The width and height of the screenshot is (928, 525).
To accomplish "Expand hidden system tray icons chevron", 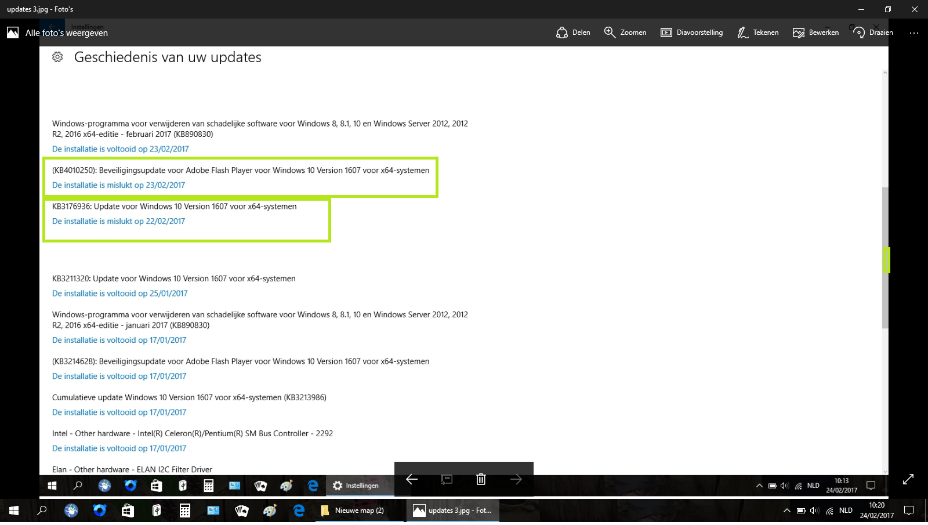I will (x=786, y=510).
